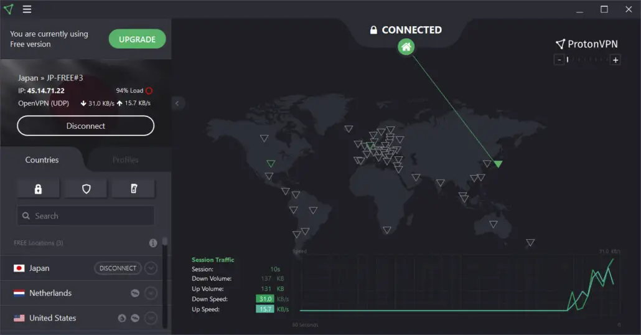Click the IP address 45.14.71.22
Viewport: 641px width, 335px height.
click(46, 90)
